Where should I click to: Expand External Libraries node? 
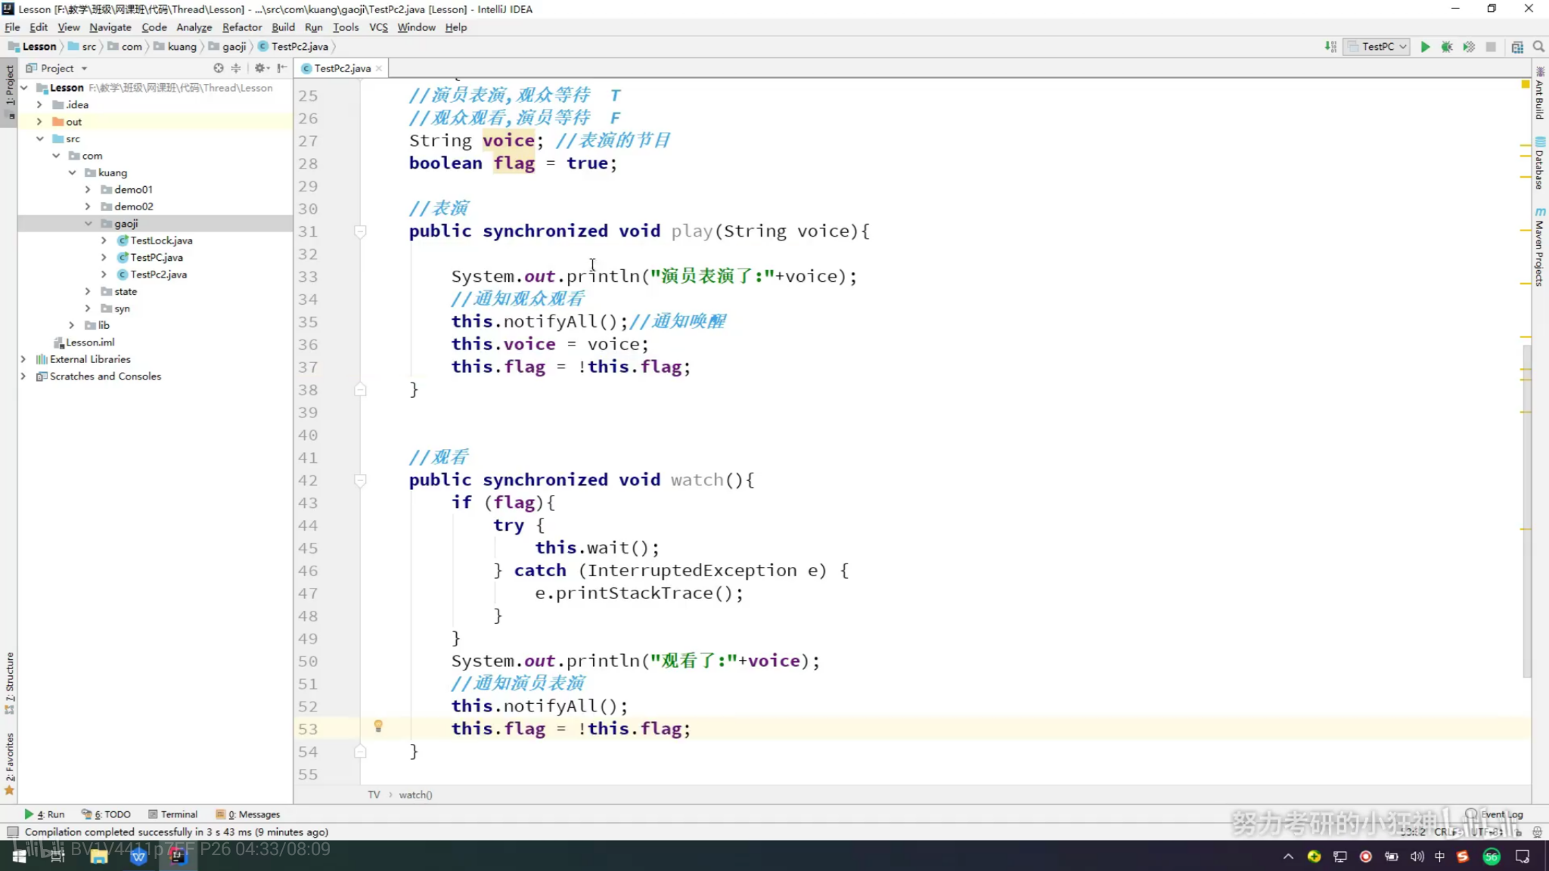23,360
